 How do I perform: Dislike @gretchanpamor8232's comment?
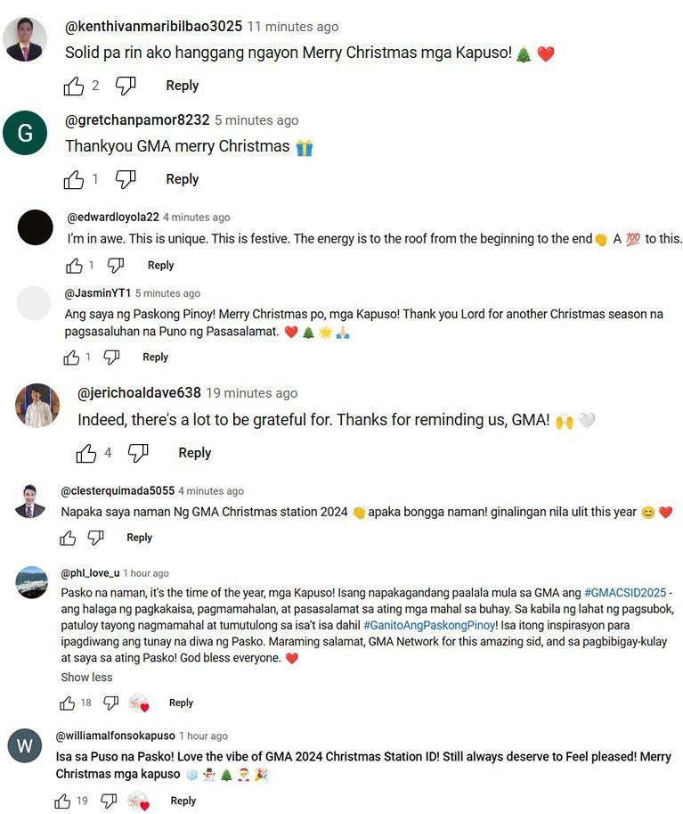click(x=126, y=179)
